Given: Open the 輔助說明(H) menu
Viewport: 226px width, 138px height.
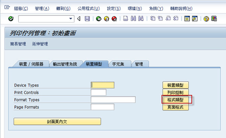Looking at the screenshot, I should [181, 9].
